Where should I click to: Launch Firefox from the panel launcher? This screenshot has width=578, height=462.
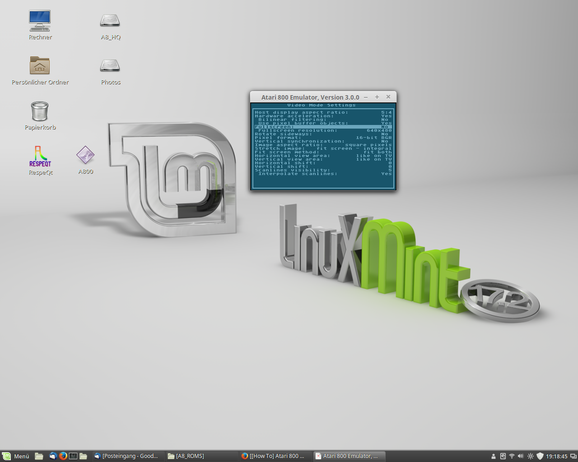click(x=63, y=456)
